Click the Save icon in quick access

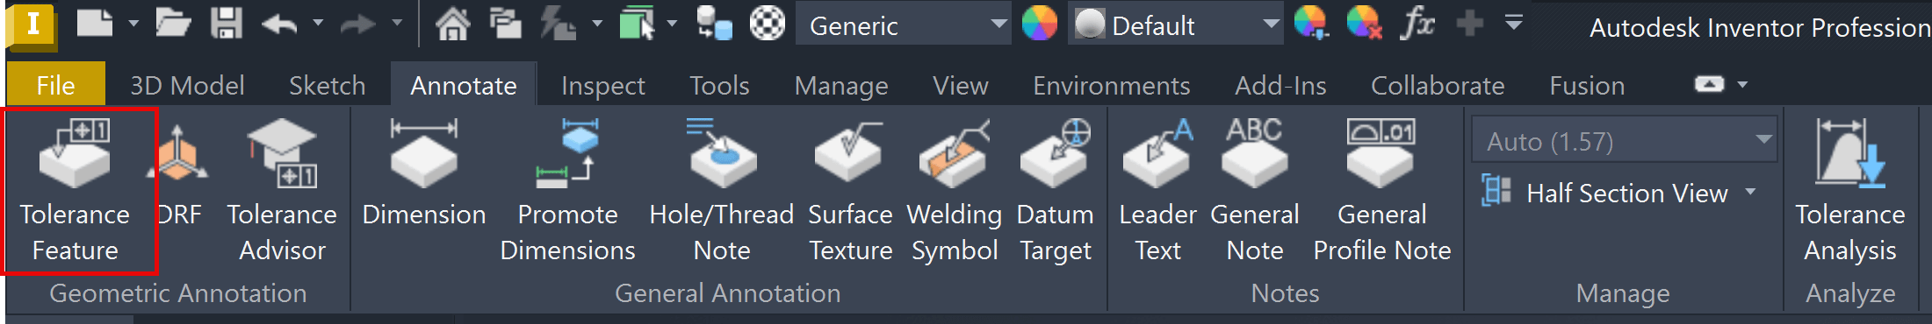coord(226,24)
